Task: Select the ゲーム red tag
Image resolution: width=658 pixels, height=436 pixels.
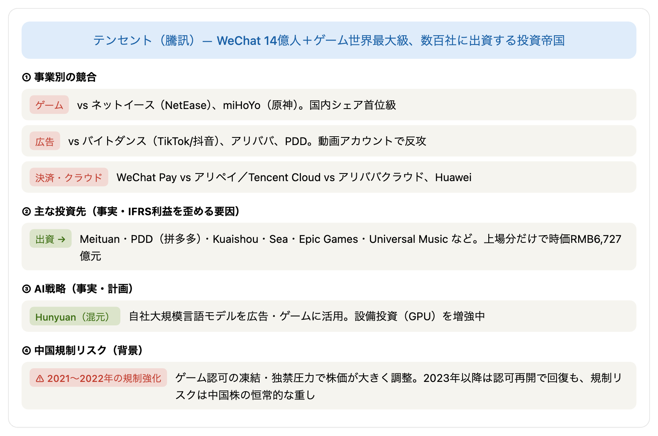Action: coord(49,105)
